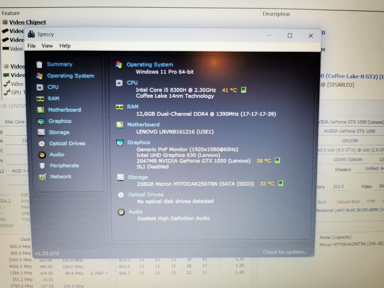Open Audio section in sidebar
Screen dimensions: 384x288
(x=57, y=154)
